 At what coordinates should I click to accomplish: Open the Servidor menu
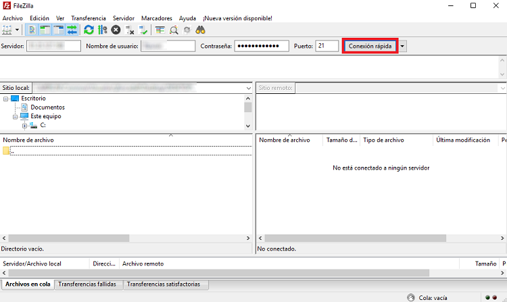coord(124,18)
